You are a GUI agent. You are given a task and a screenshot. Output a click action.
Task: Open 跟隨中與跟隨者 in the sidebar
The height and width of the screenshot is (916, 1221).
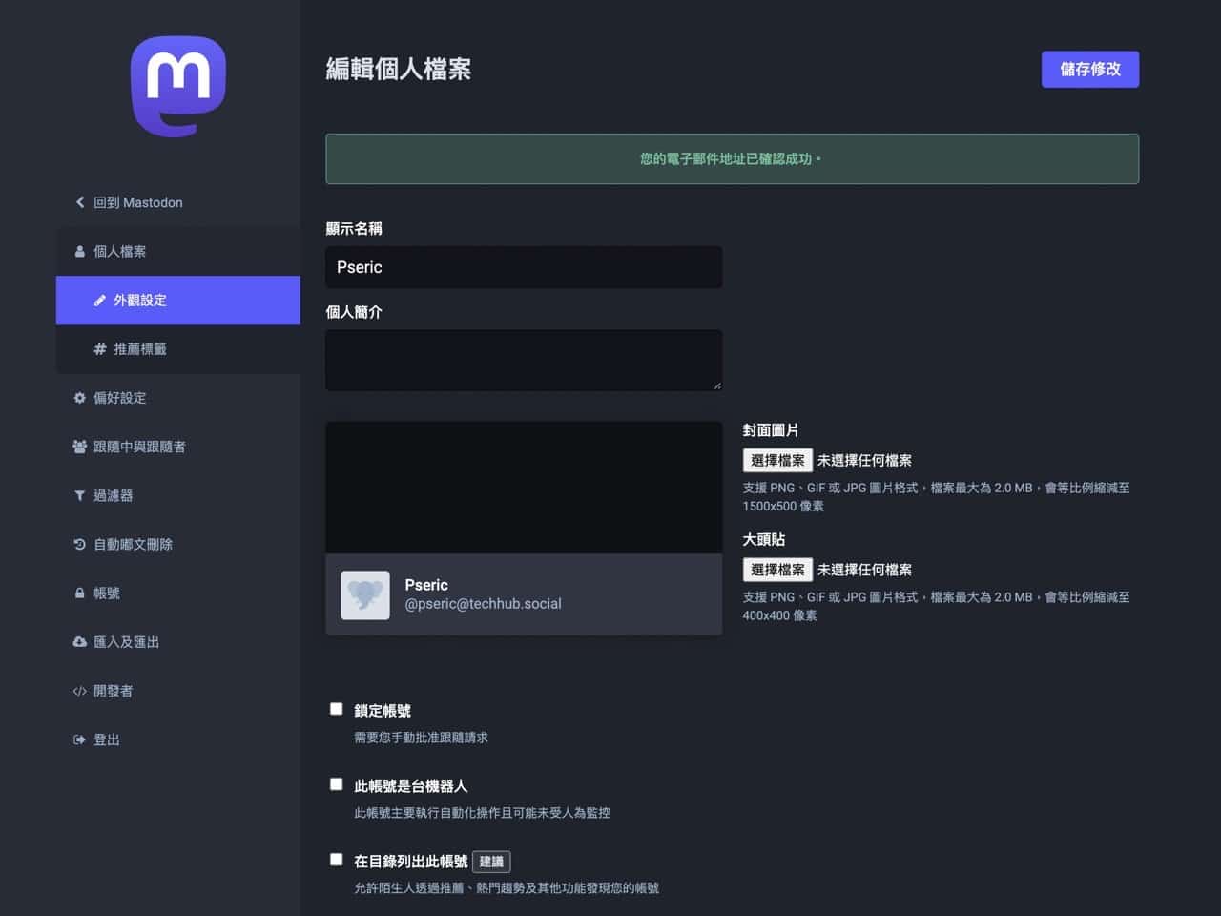[x=178, y=447]
